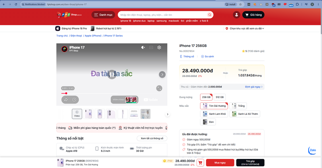Open Thông số specifications link
Viewport: 322px width, 168px height.
coord(187,57)
